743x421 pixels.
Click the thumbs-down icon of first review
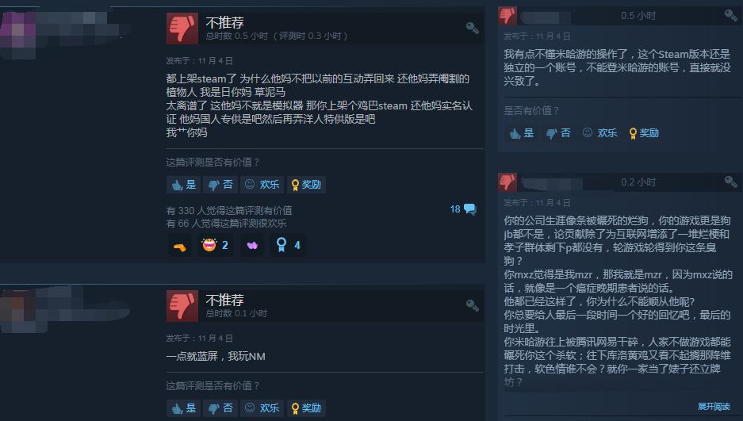[x=182, y=29]
